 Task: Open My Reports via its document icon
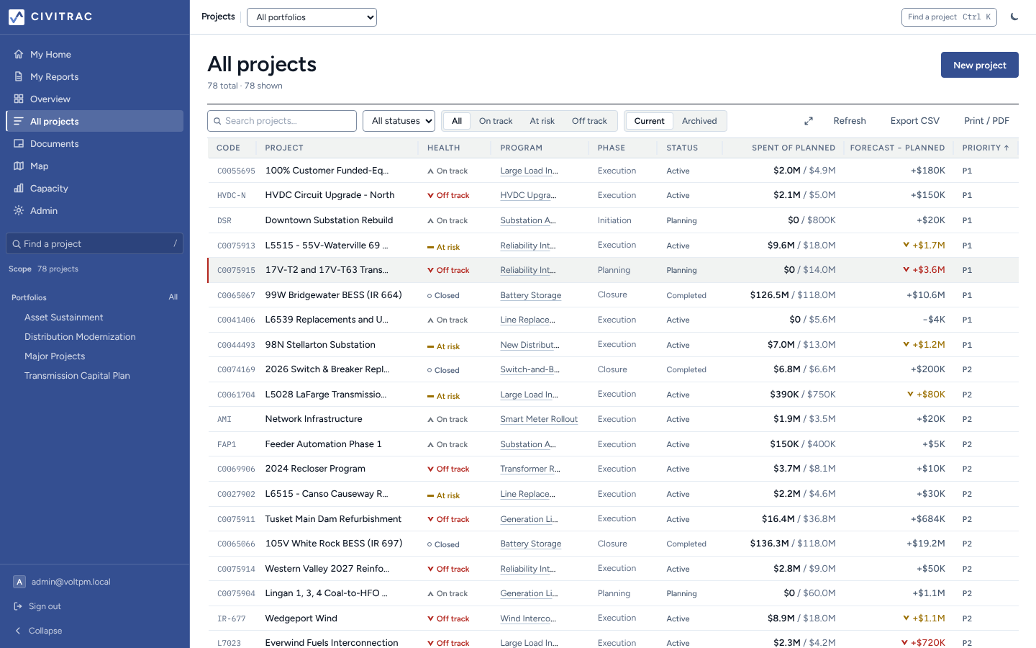pos(19,76)
